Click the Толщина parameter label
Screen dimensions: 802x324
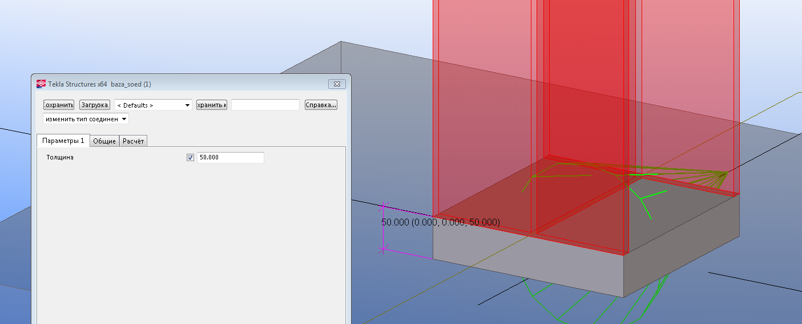(61, 158)
